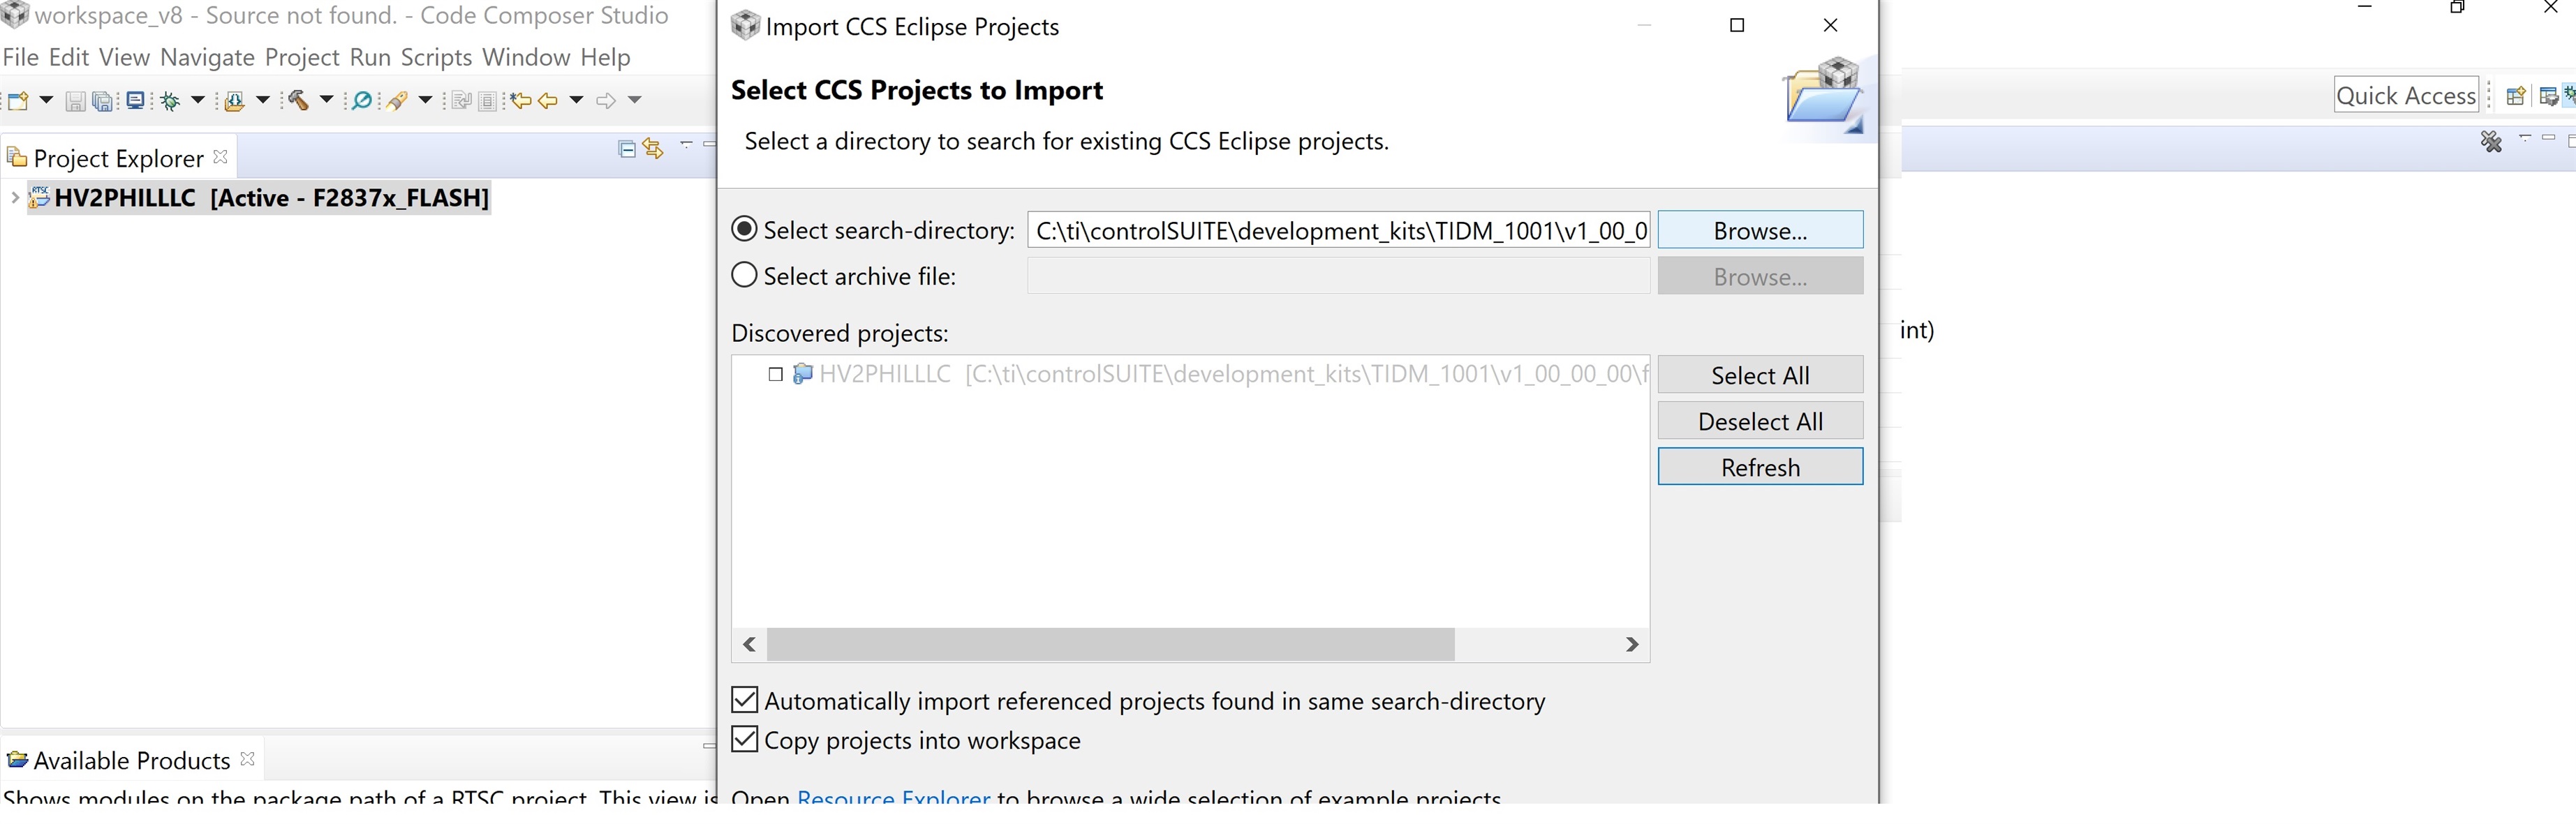Viewport: 2576px width, 824px height.
Task: Close the Project Explorer tab
Action: 221,157
